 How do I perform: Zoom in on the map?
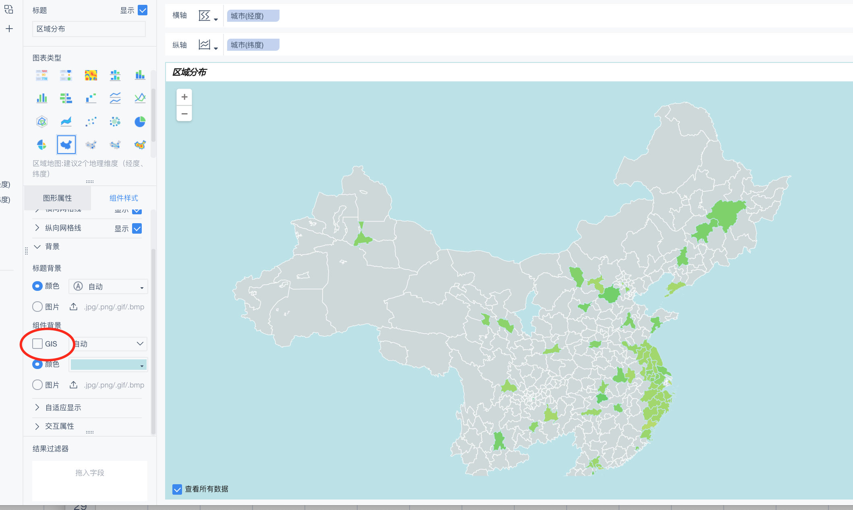click(x=184, y=97)
